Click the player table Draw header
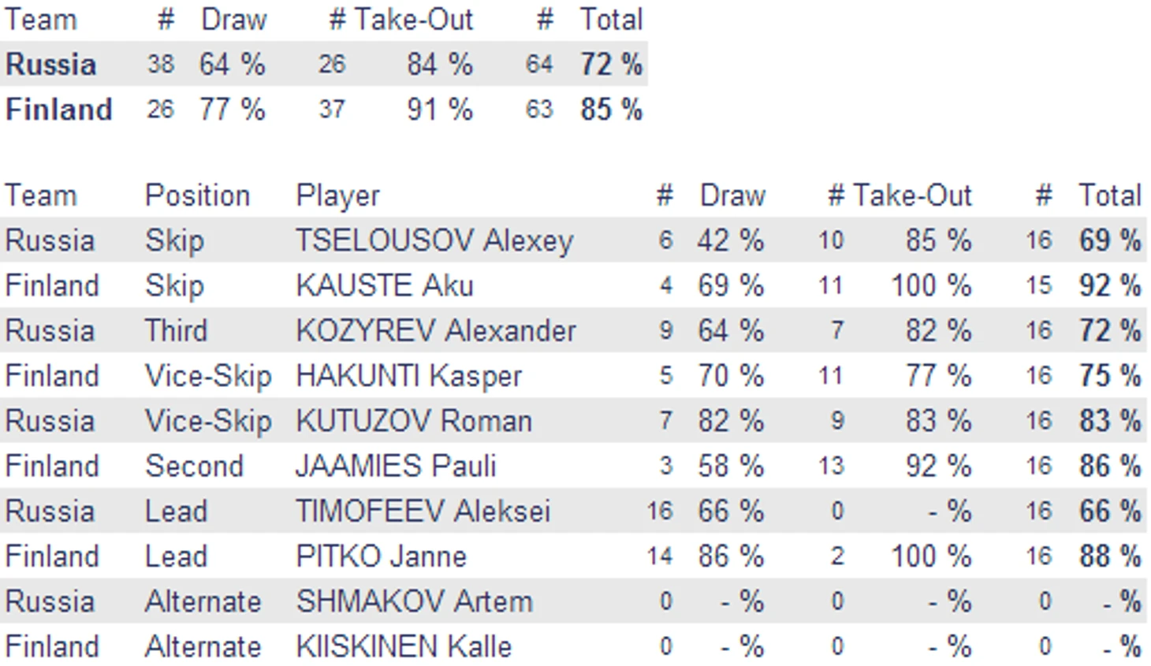This screenshot has width=1151, height=666. coord(733,195)
